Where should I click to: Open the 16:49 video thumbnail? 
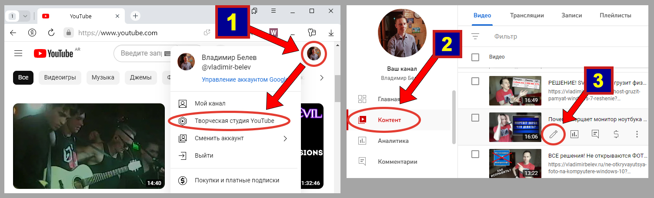[515, 91]
